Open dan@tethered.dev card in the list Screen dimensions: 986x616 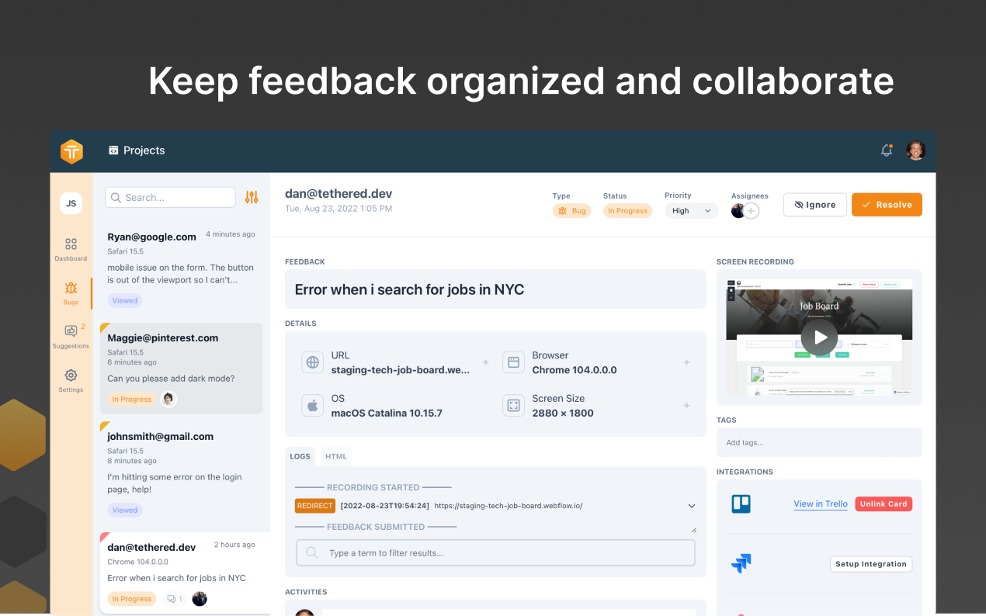click(x=185, y=573)
